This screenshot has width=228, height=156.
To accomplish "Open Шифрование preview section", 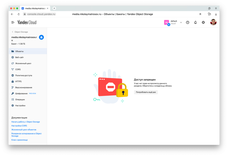I will click(22, 94).
